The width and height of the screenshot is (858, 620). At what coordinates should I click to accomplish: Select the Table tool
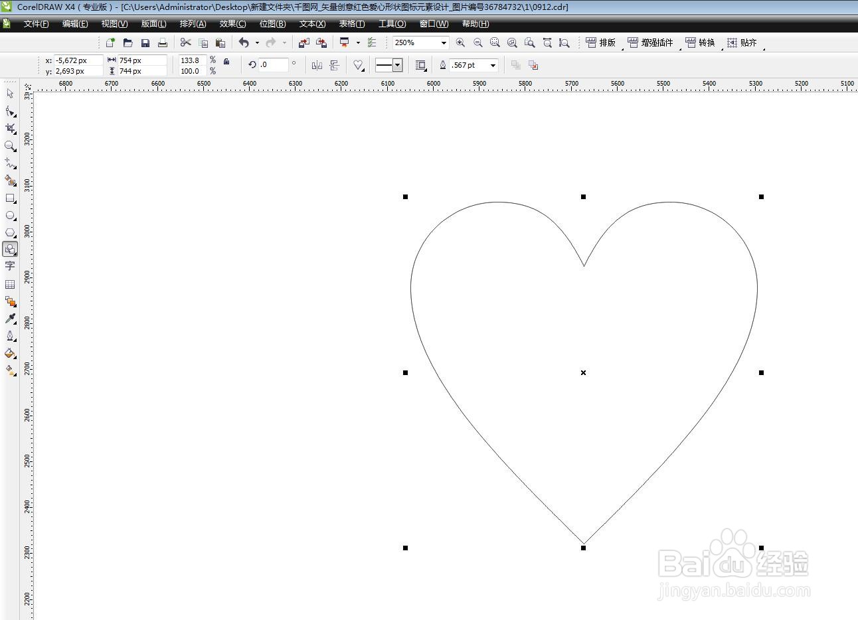10,284
